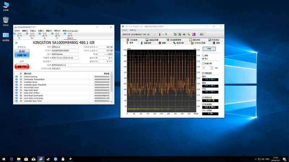Open File menu in CrystalDiskInfo
The height and width of the screenshot is (162, 289).
pos(17,31)
